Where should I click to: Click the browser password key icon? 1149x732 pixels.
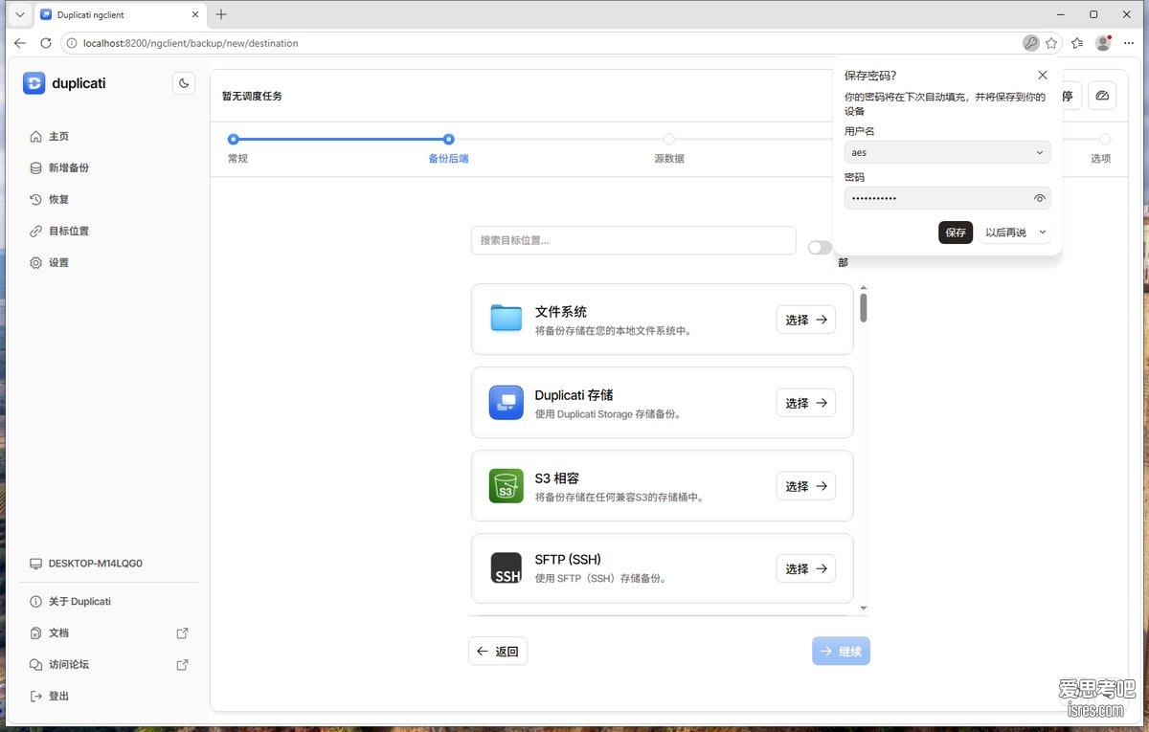coord(1030,43)
